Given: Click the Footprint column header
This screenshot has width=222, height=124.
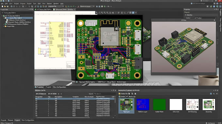Looking at the screenshot, I should pyautogui.click(x=75, y=97).
